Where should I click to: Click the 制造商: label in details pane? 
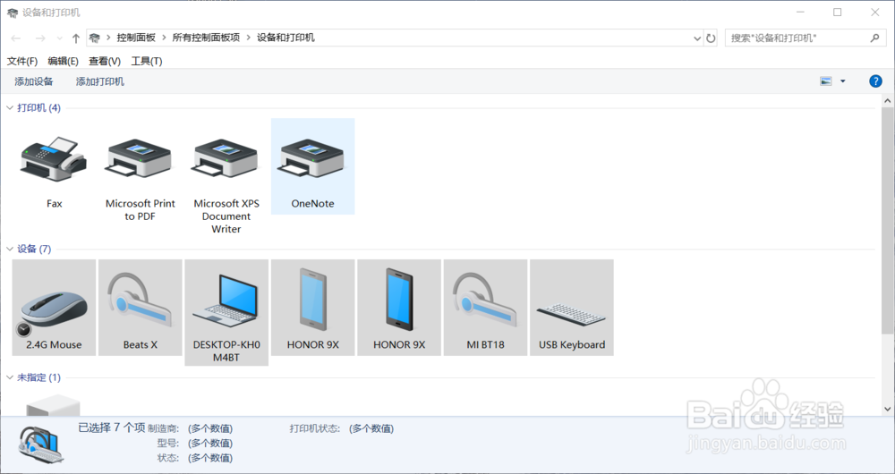[x=163, y=428]
